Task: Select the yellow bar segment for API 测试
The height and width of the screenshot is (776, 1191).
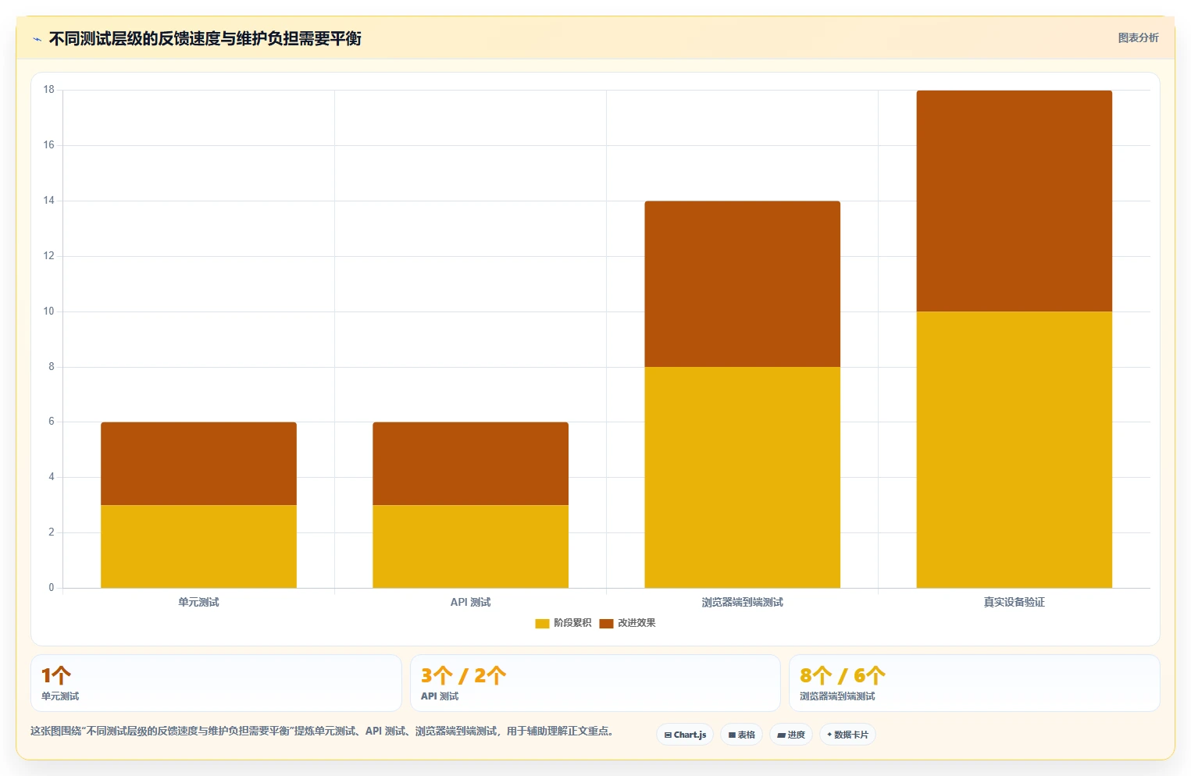Action: coord(470,546)
